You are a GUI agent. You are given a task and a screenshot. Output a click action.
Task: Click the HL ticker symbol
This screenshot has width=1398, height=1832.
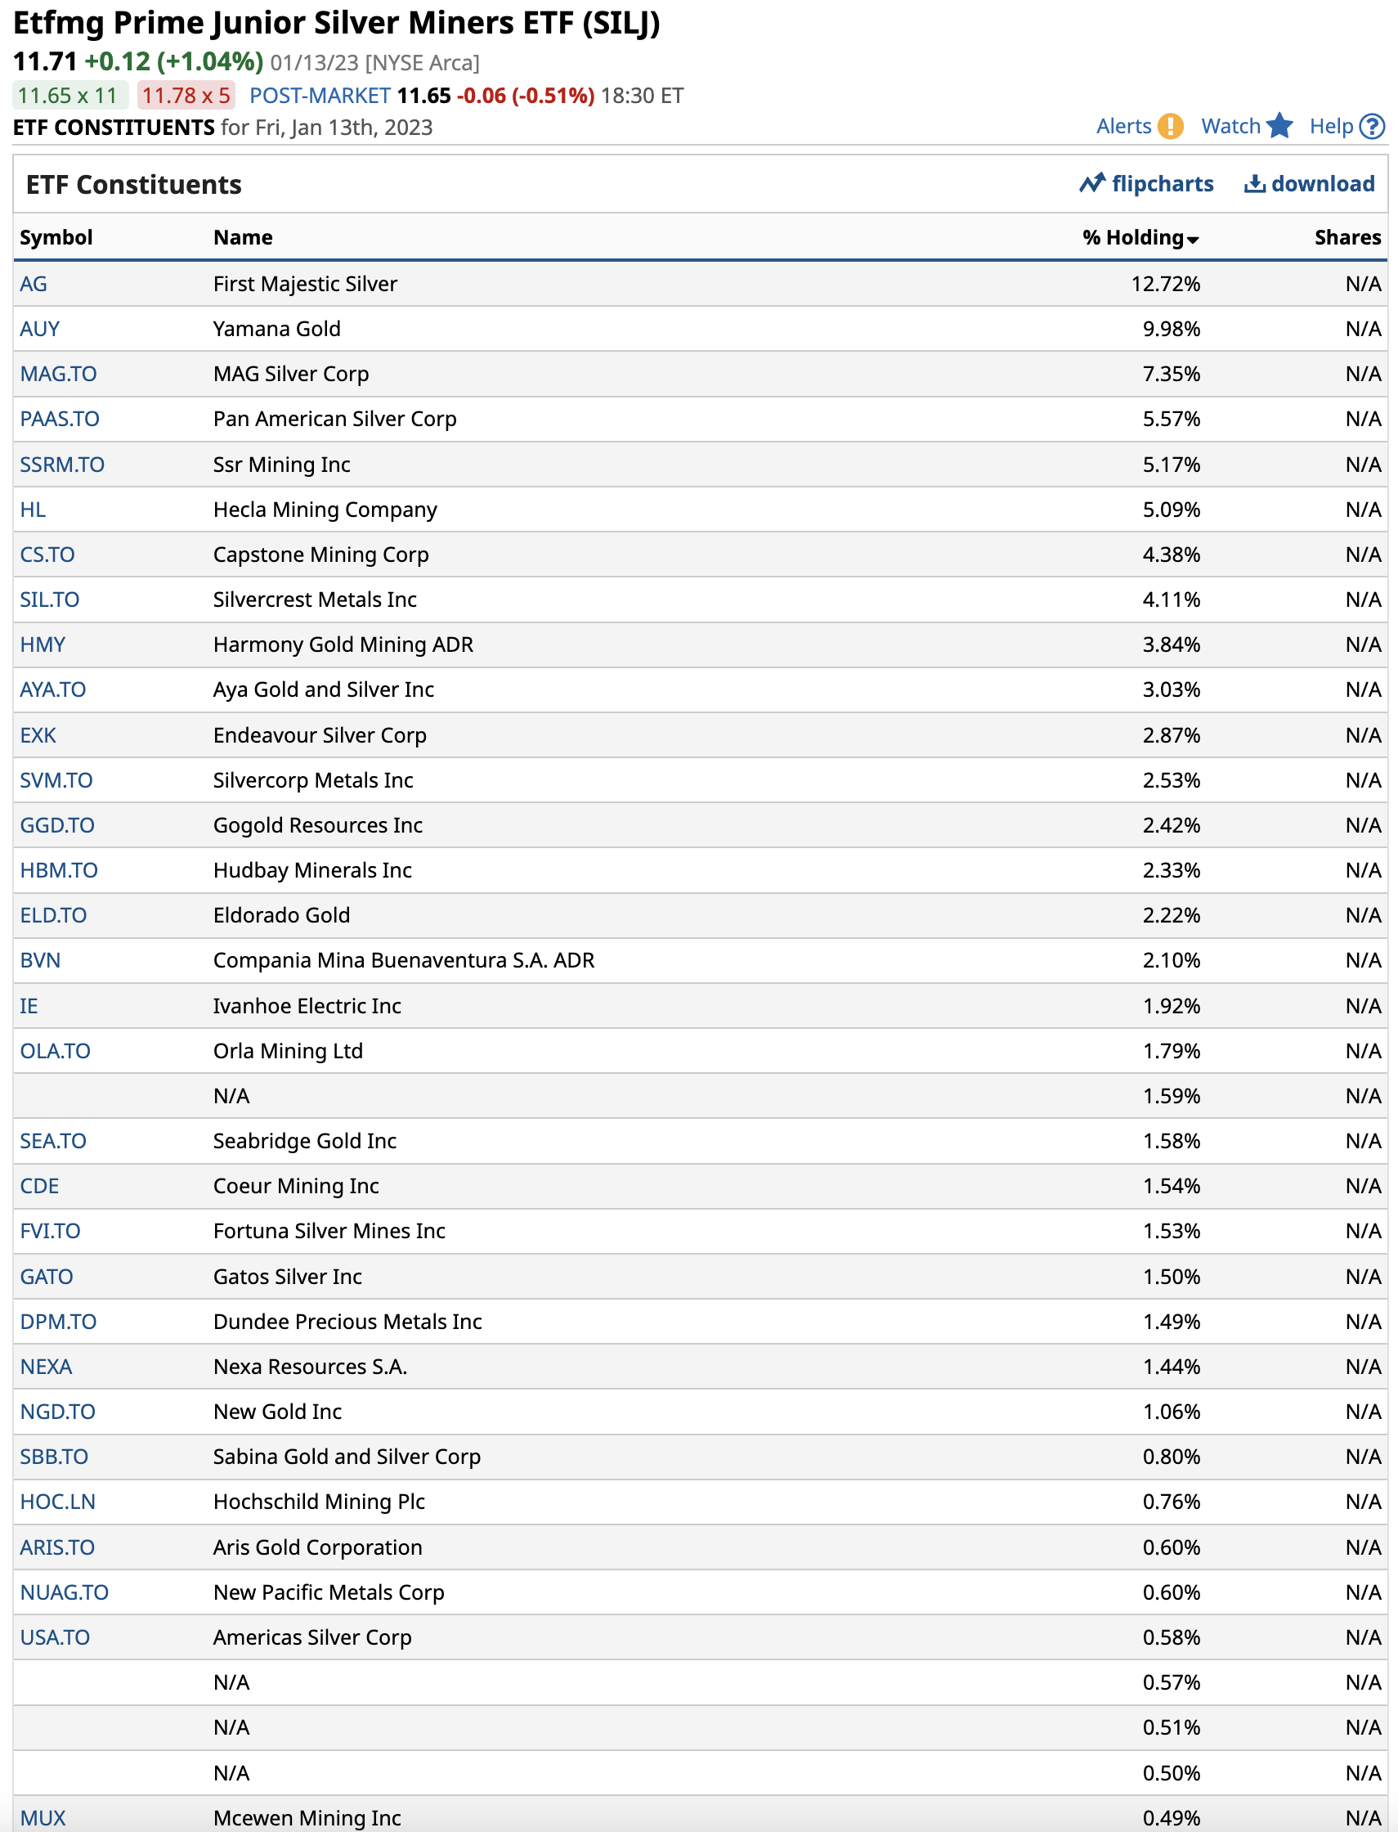tap(33, 510)
